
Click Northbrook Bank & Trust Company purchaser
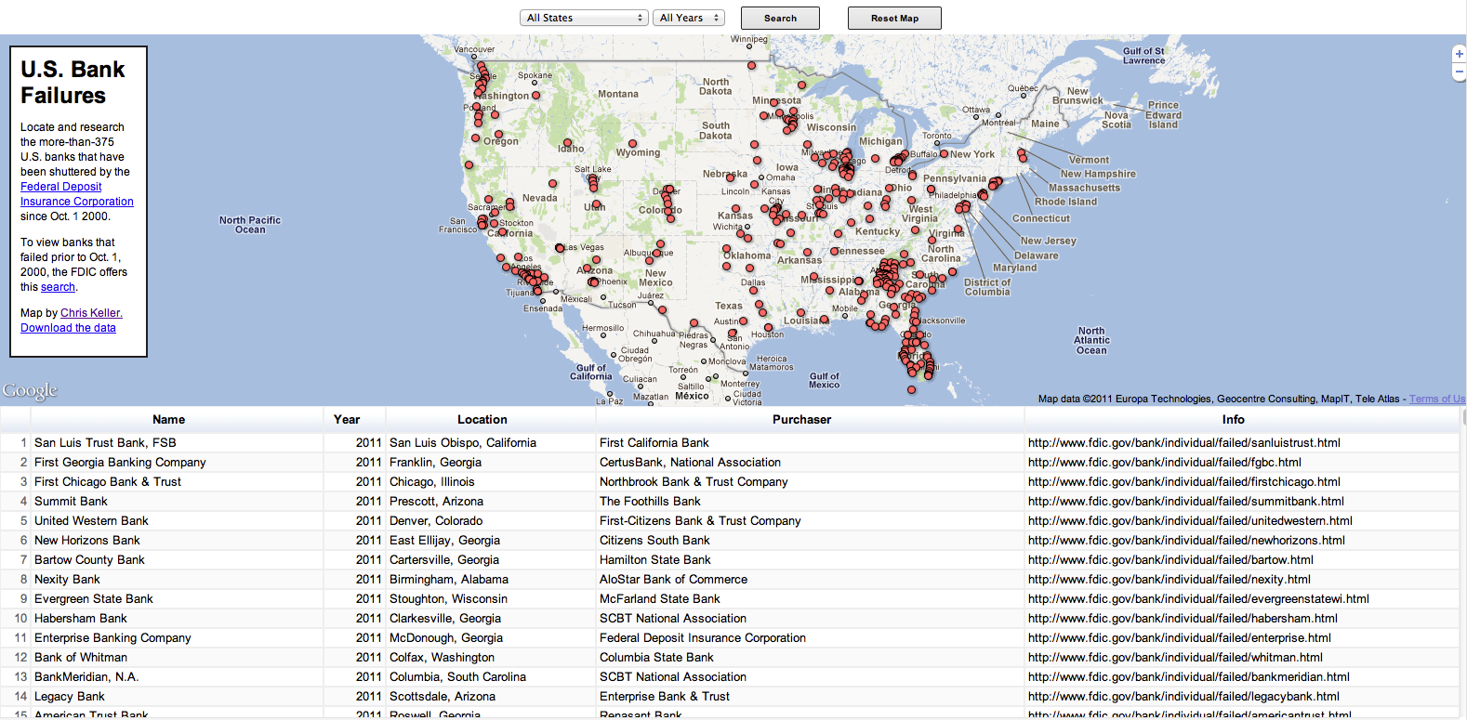point(694,482)
